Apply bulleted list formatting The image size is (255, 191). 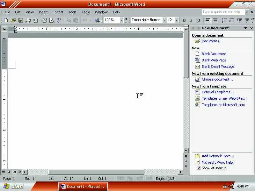click(232, 20)
